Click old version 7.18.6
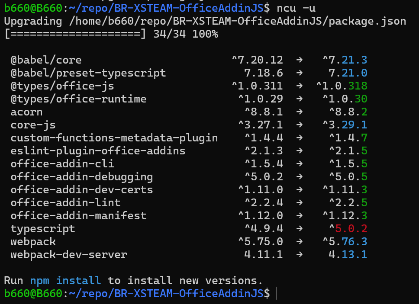 [264, 73]
